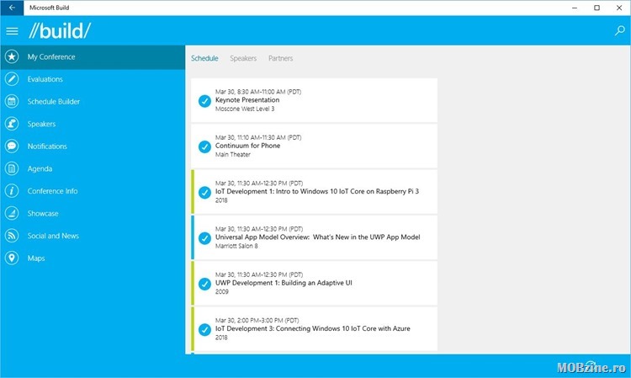Open the Keynote Presentation session title
The image size is (631, 378).
click(247, 100)
